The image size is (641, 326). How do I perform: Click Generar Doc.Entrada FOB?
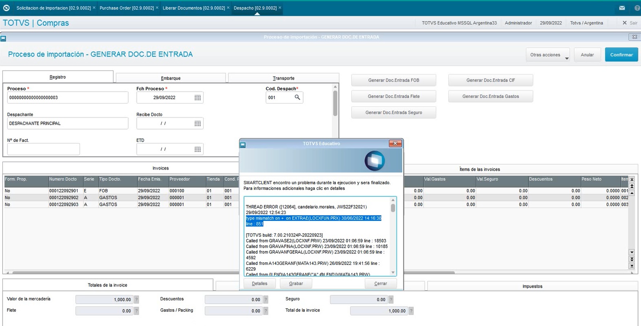tap(394, 80)
